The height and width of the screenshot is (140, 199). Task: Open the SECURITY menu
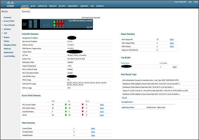[x=62, y=6]
